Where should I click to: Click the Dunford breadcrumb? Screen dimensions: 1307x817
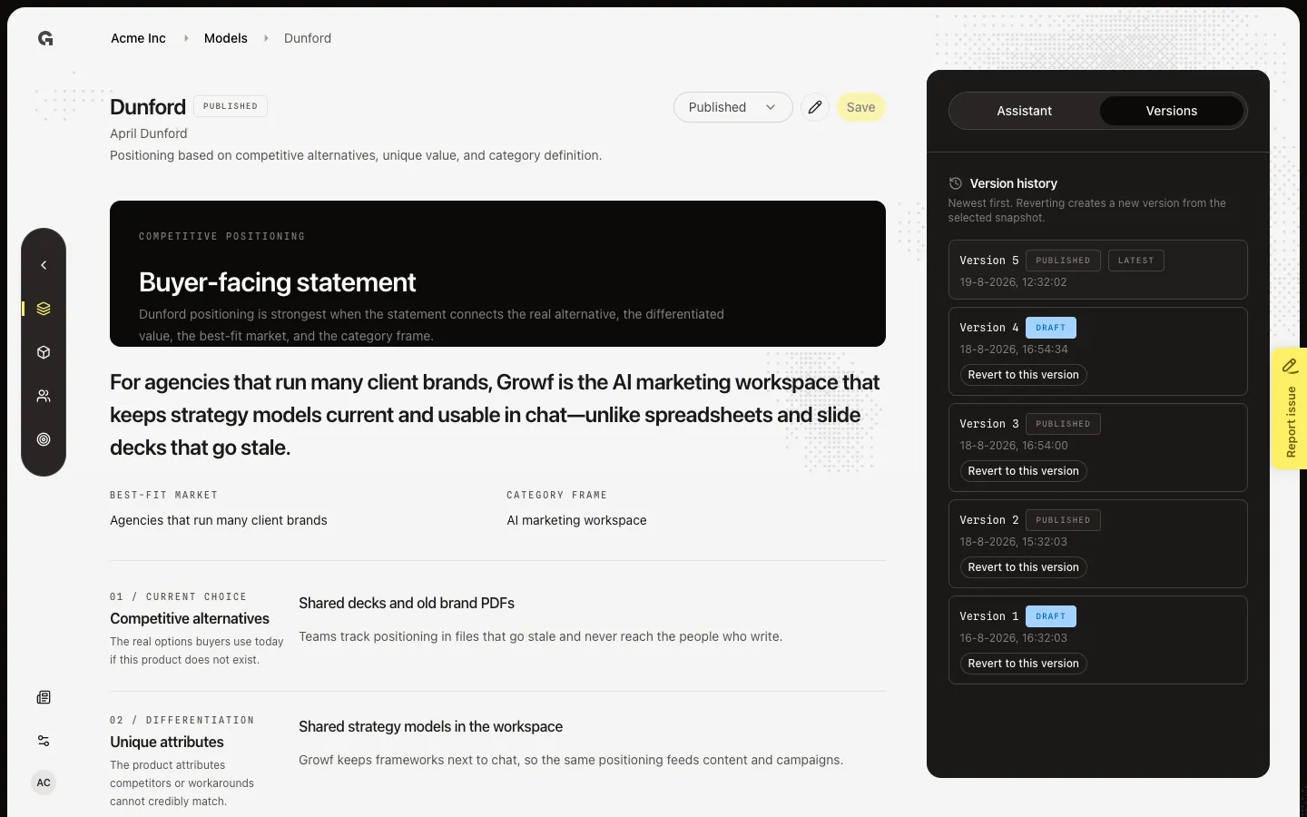point(308,38)
